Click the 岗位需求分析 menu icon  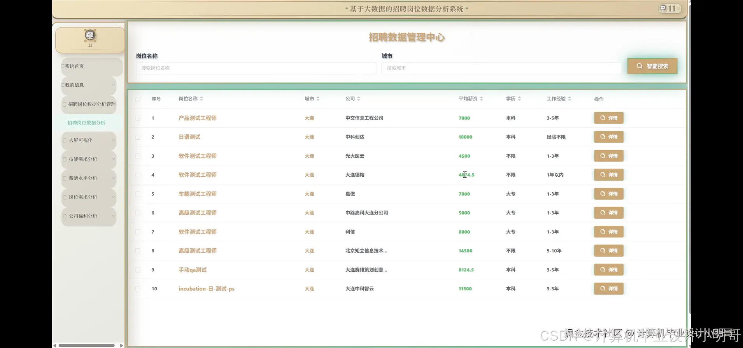click(65, 197)
